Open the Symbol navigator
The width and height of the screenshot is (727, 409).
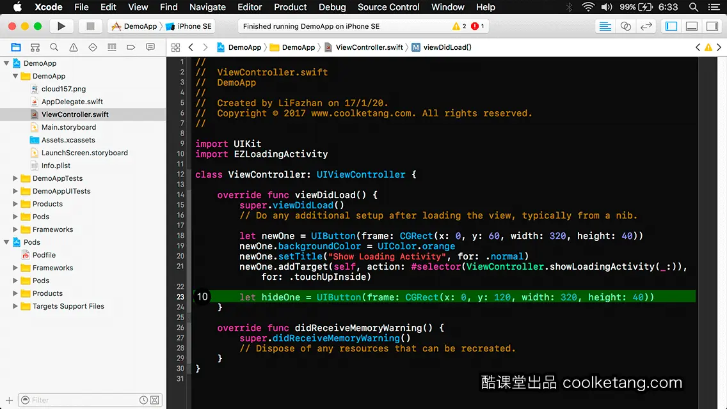click(x=35, y=47)
